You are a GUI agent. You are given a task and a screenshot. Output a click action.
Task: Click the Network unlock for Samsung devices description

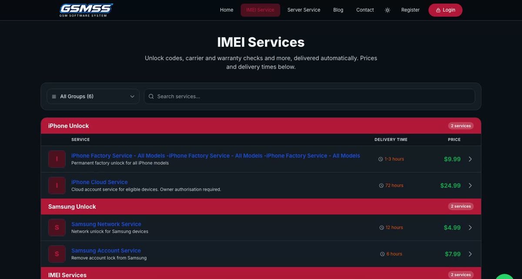[x=110, y=232]
